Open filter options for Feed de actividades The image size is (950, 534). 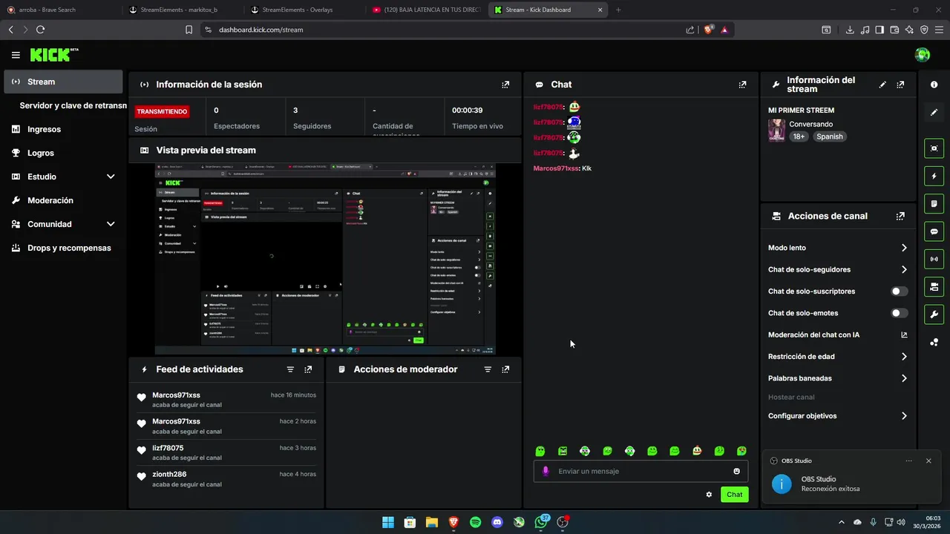click(290, 369)
